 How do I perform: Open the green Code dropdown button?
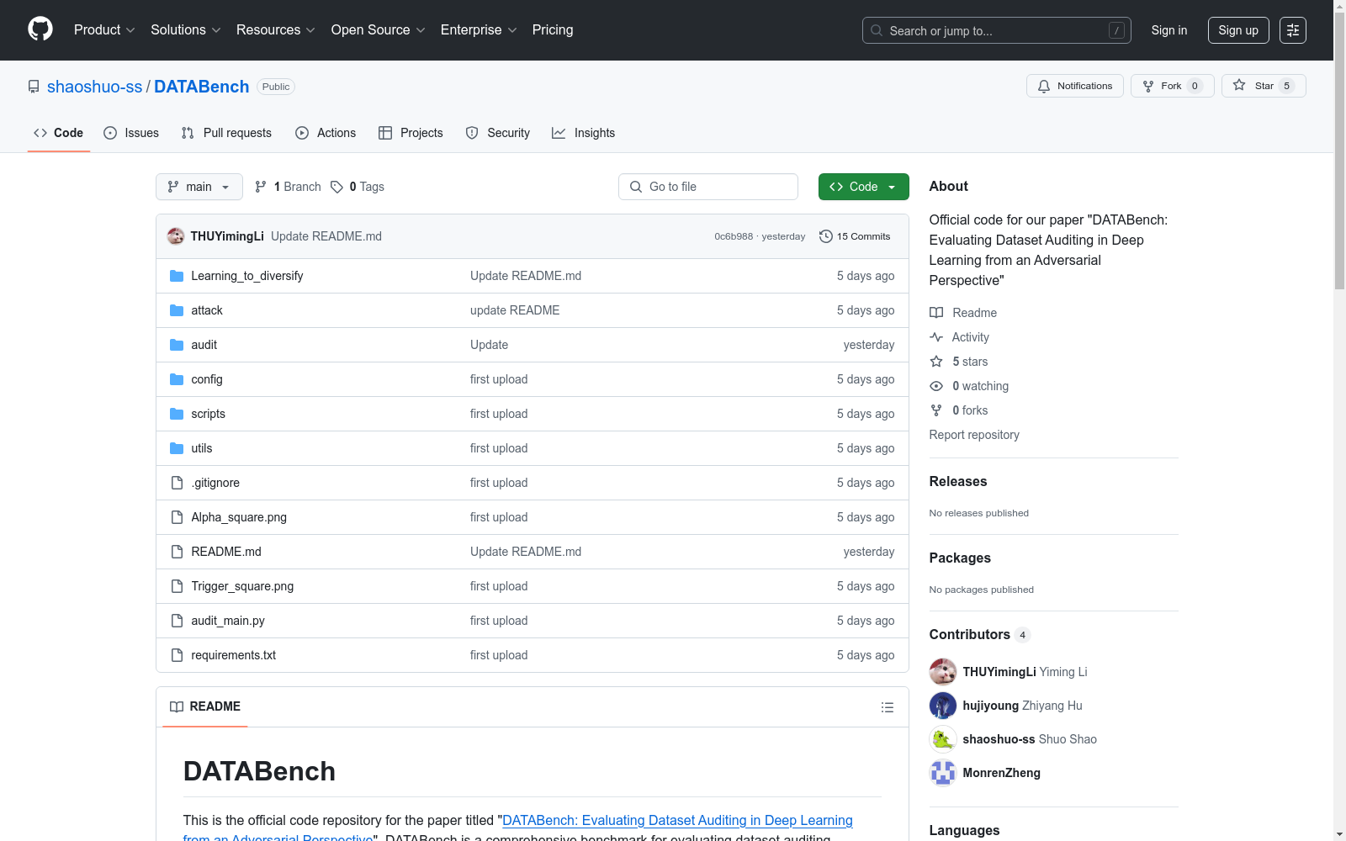(864, 187)
